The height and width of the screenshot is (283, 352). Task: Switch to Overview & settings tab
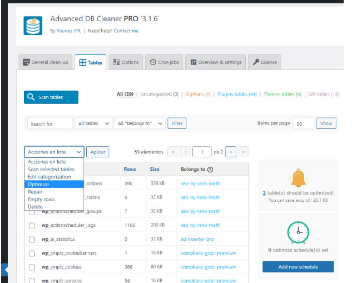point(216,62)
